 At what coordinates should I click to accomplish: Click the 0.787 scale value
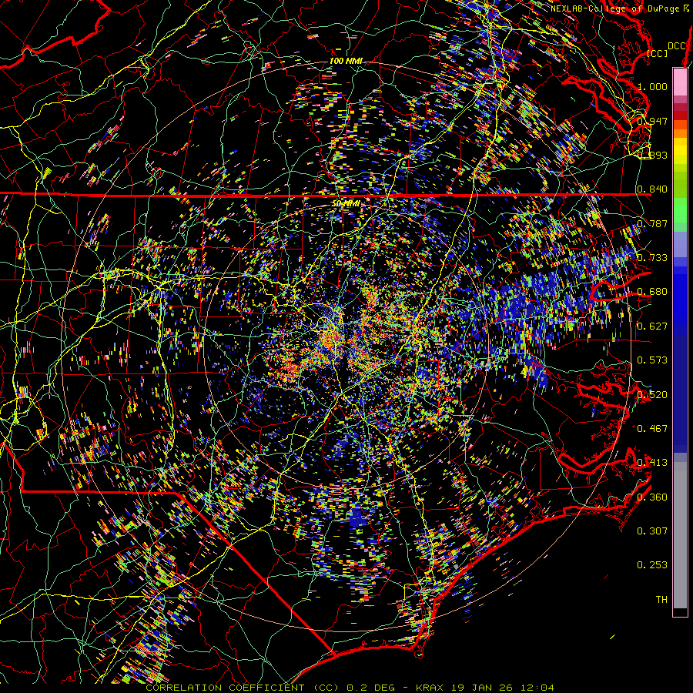[x=652, y=223]
